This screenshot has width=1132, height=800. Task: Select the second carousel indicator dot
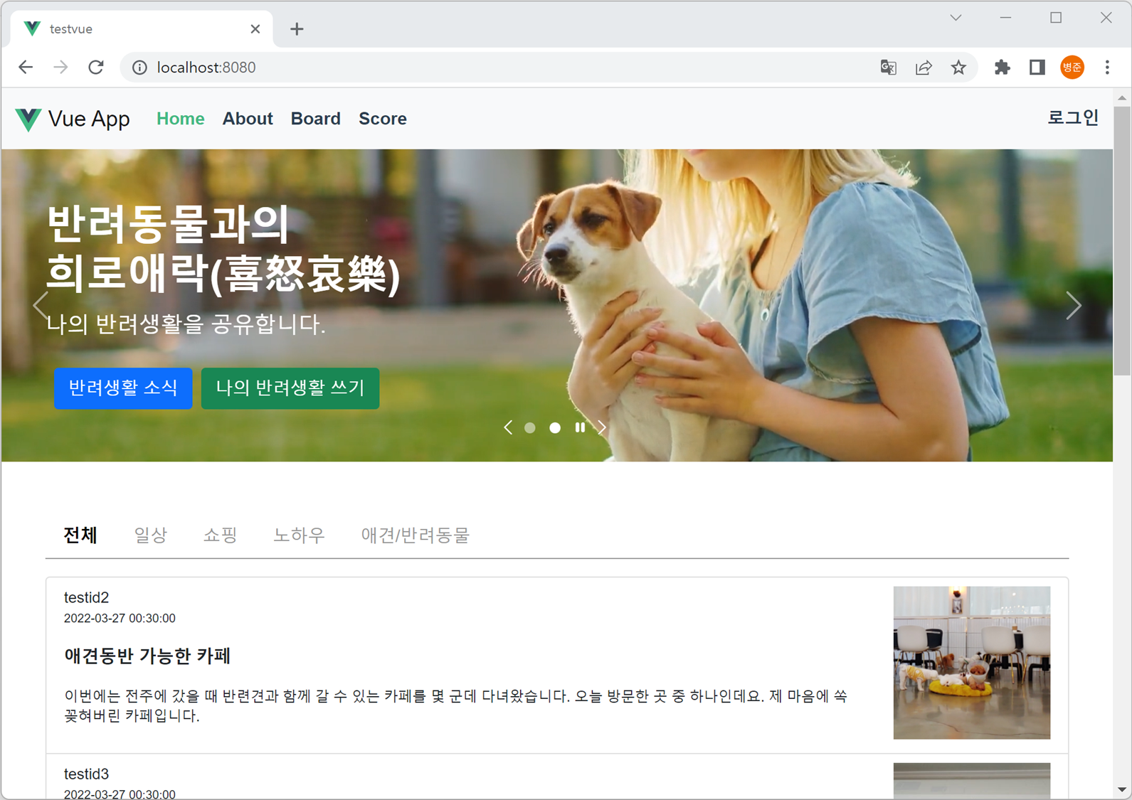pyautogui.click(x=555, y=427)
